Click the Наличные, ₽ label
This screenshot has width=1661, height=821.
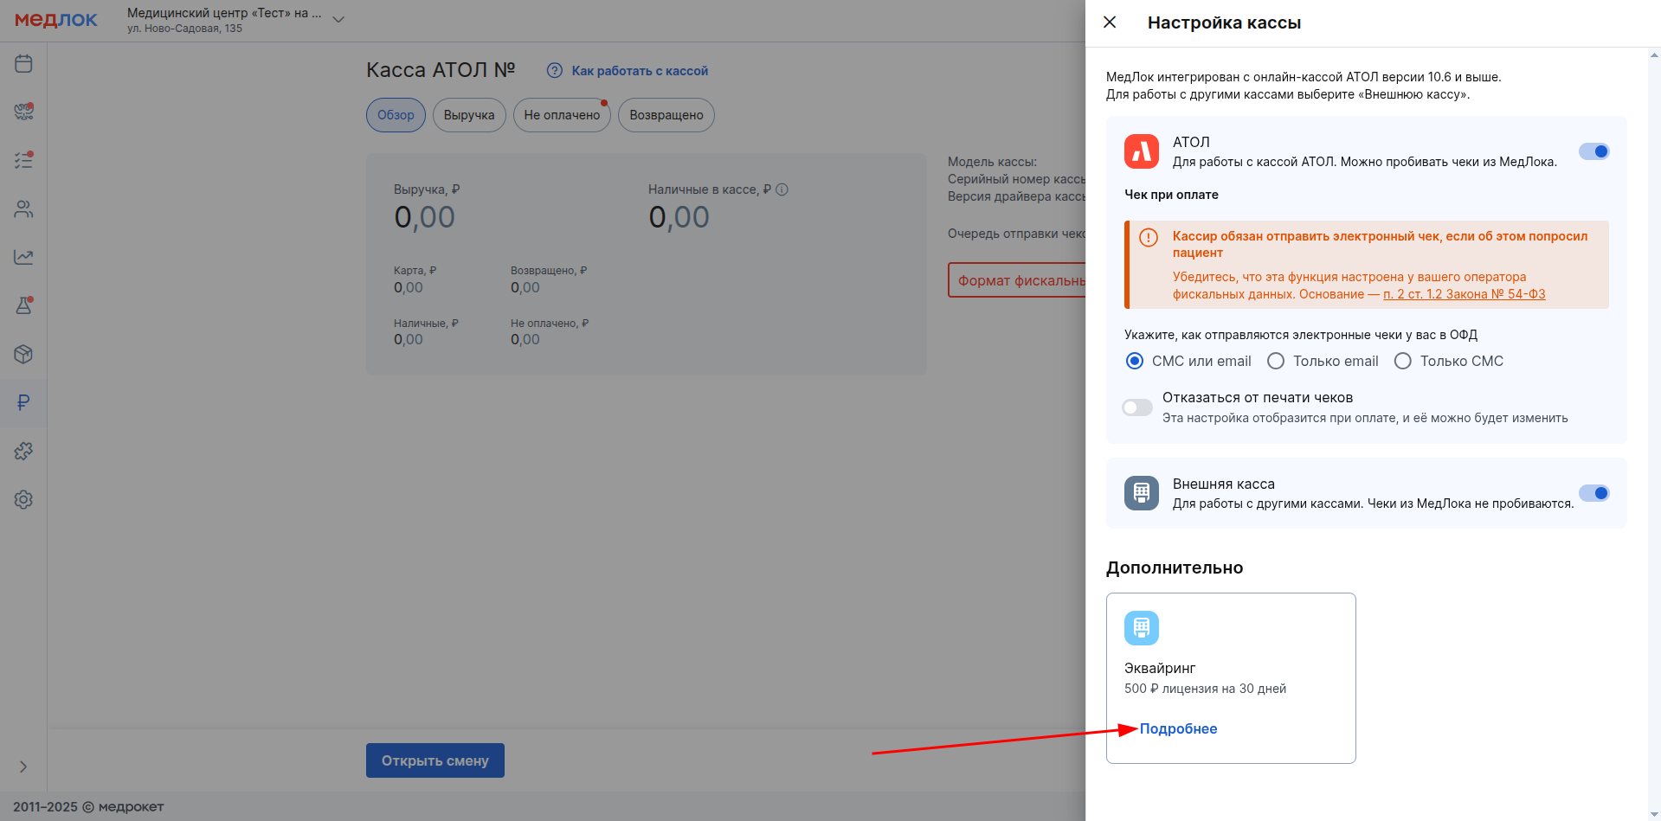pyautogui.click(x=426, y=324)
